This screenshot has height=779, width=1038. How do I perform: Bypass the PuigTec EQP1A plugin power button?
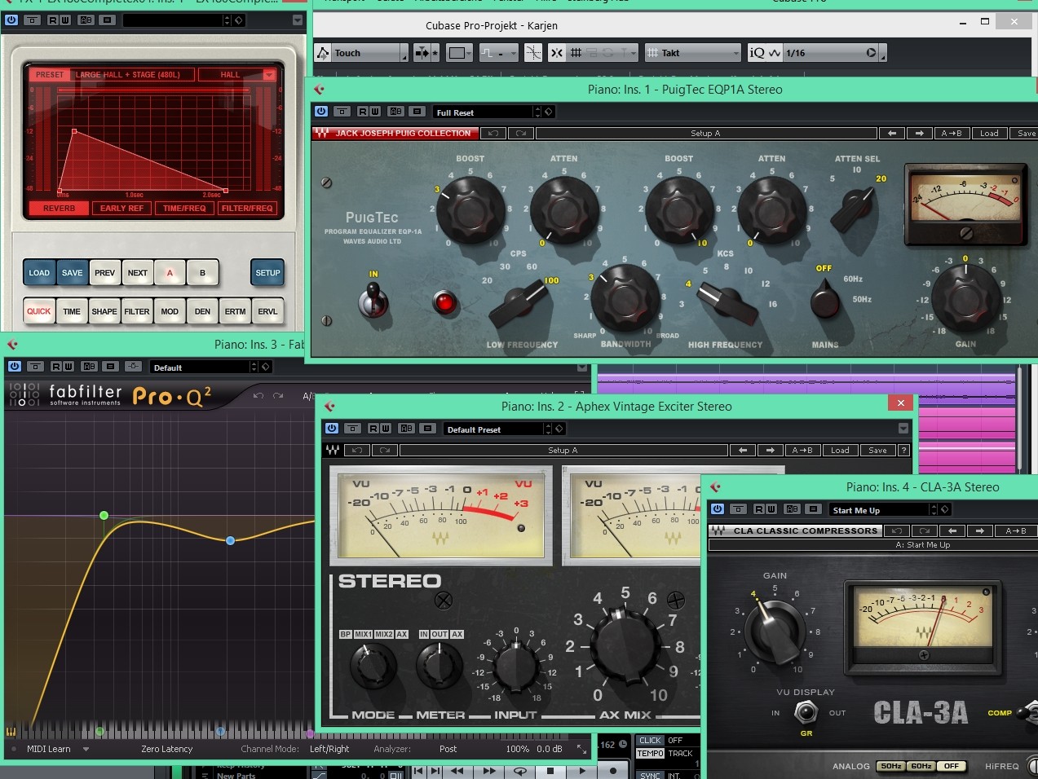point(320,112)
